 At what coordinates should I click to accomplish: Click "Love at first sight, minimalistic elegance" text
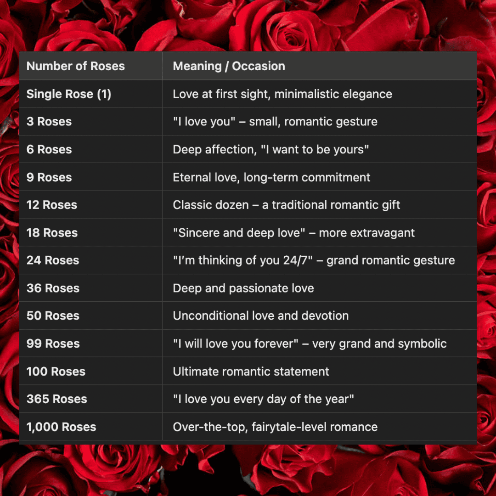[x=282, y=94]
